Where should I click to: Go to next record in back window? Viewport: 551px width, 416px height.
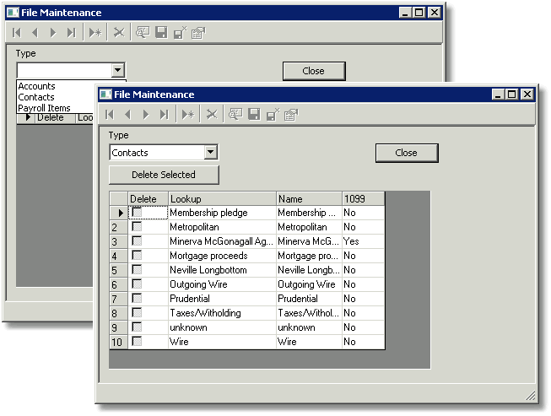coord(53,33)
